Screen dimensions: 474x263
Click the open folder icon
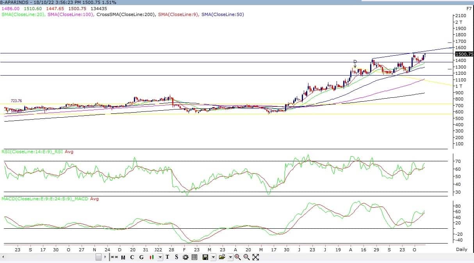(222, 257)
